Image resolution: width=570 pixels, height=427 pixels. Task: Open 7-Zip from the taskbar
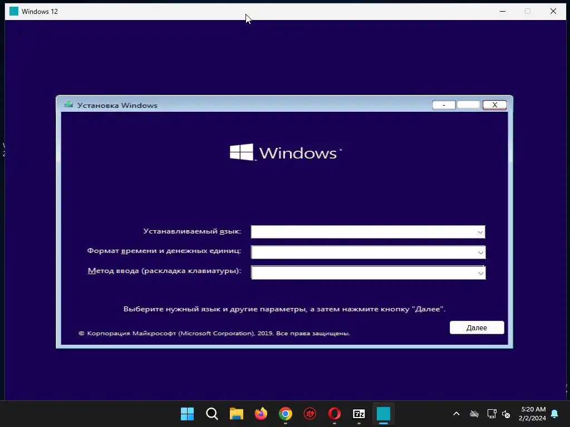click(x=359, y=414)
